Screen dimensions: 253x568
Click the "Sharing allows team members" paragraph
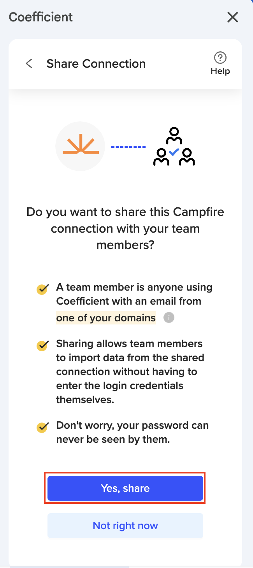pyautogui.click(x=130, y=372)
